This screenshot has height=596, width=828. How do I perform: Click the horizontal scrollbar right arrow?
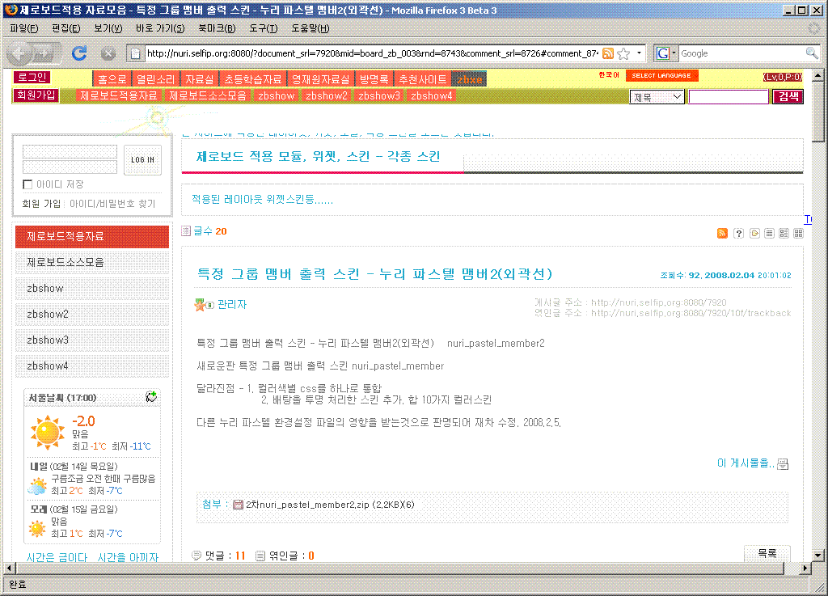(x=805, y=568)
